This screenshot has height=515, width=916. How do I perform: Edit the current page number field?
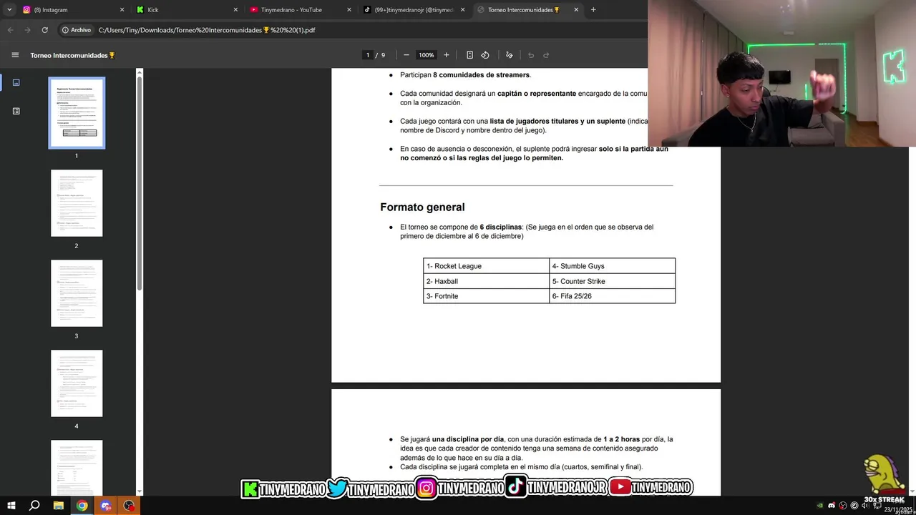(x=368, y=55)
